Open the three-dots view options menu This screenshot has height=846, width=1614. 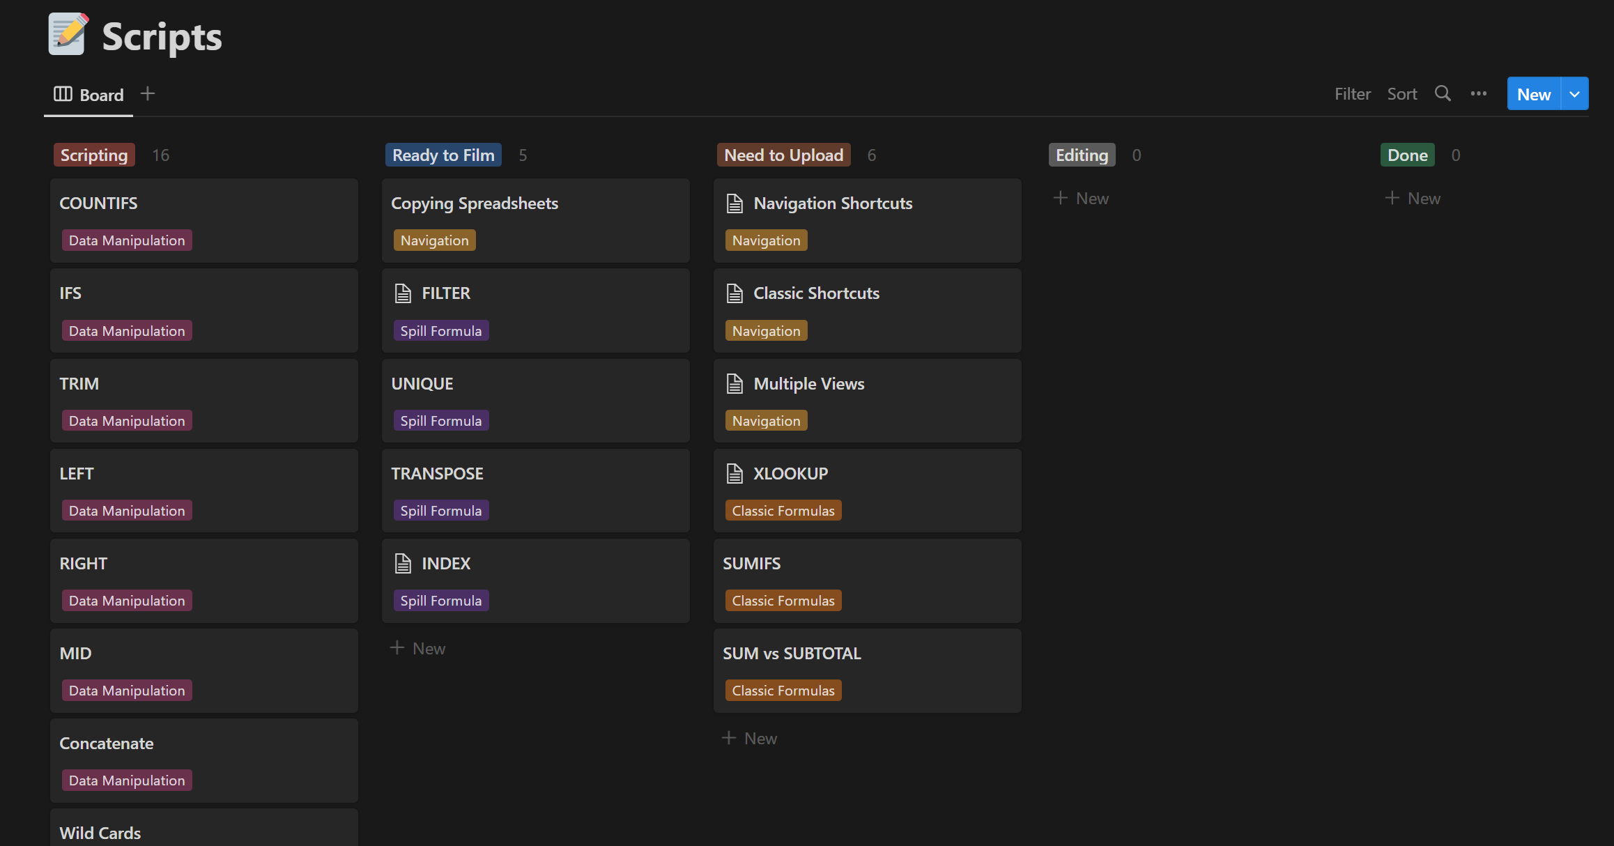pyautogui.click(x=1479, y=94)
